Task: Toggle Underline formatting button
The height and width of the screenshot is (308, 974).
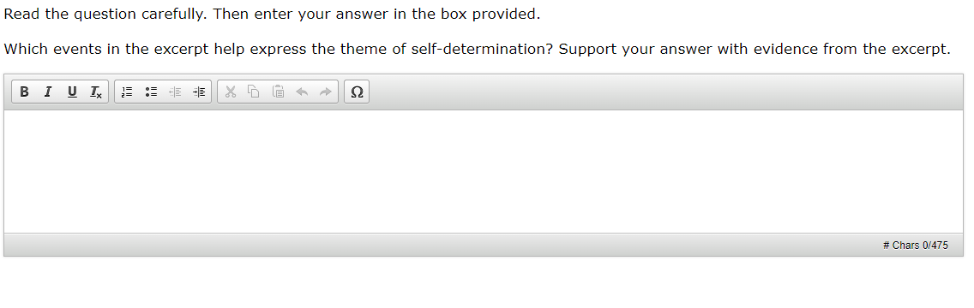Action: 72,92
